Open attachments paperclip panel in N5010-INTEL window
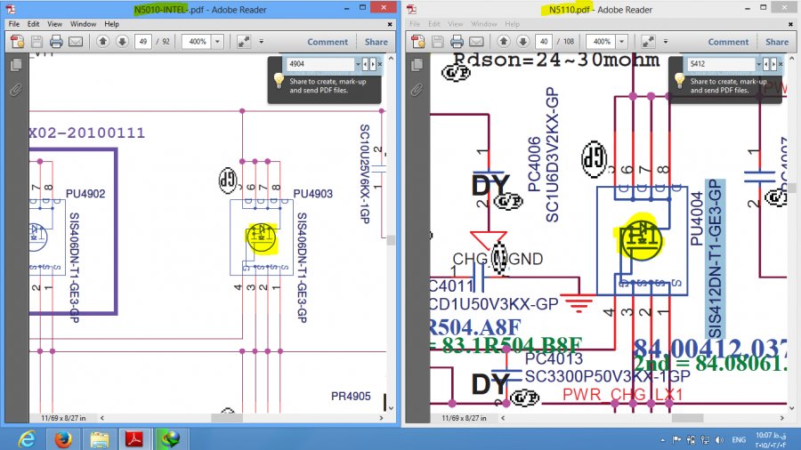Screen dimensions: 801x450 (16, 90)
